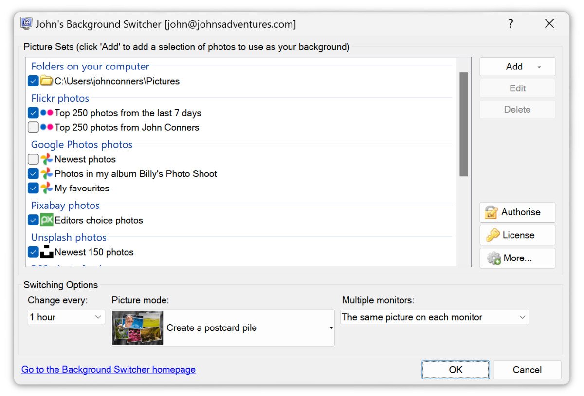
Task: Open the Add button's dropdown arrow
Action: click(x=539, y=67)
